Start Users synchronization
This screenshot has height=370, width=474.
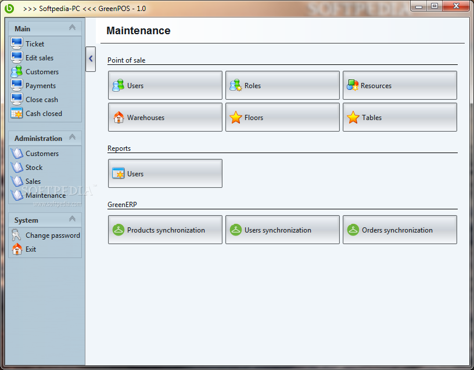click(x=282, y=230)
